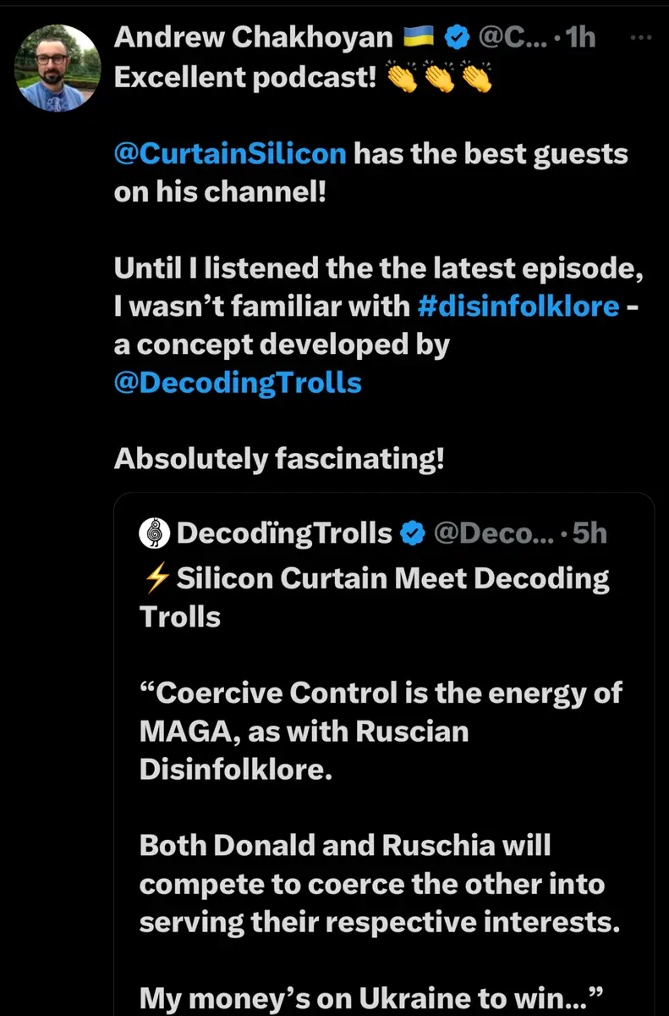Click the "Absolutely fascinating!" text
669x1016 pixels.
tap(279, 459)
